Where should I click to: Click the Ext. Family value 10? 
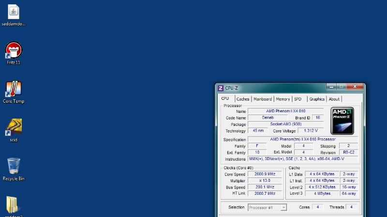coord(257,152)
